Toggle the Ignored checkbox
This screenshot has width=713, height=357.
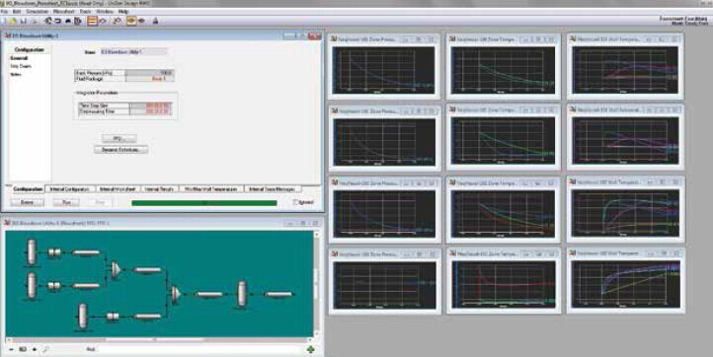(296, 202)
